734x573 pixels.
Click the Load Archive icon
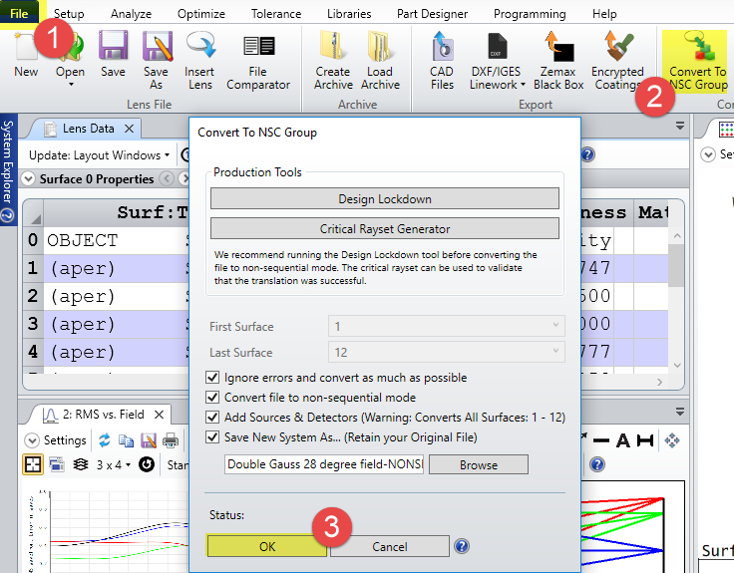[x=379, y=46]
